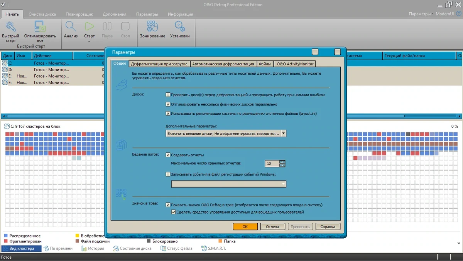Switch to Дефрагментация при загрузке tab
This screenshot has width=463, height=261.
pyautogui.click(x=159, y=64)
